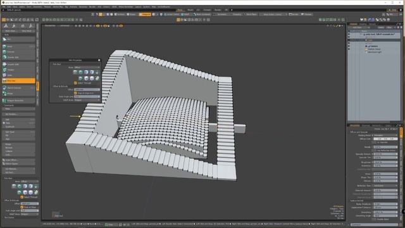Screen dimensions: 405x228
Task: Click the orange highlighted active tool button
Action: click(x=18, y=80)
